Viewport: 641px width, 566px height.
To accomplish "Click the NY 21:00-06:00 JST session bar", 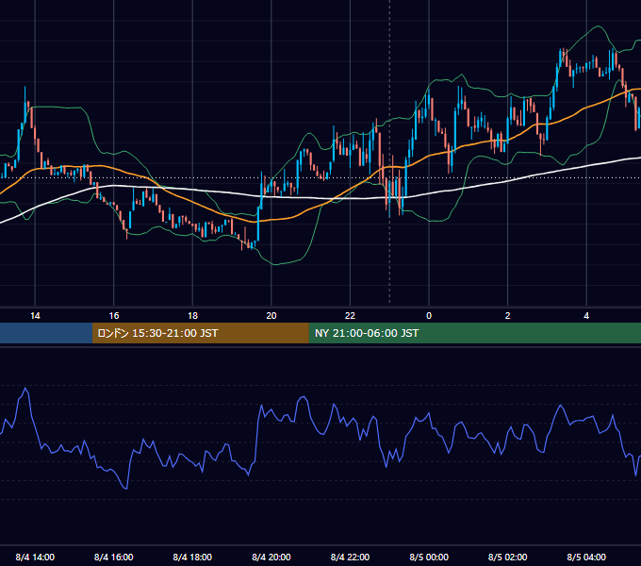I will click(474, 333).
